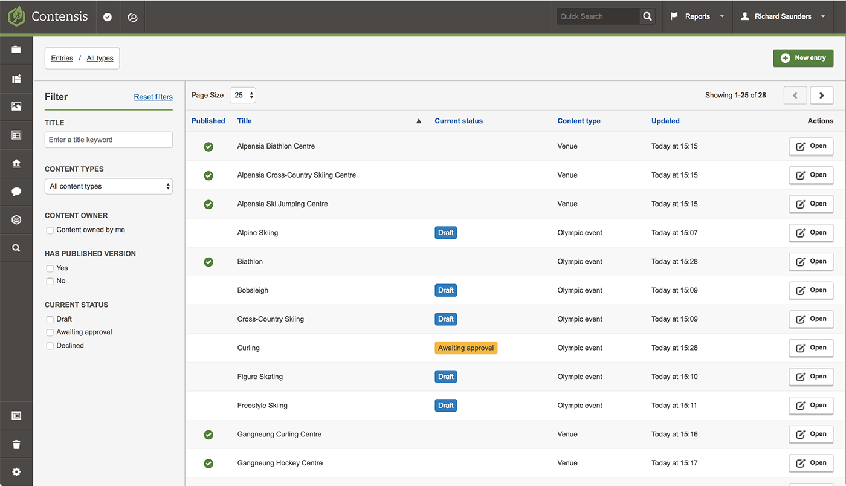Click the Draft badge on Alpine Skiing
Image resolution: width=846 pixels, height=486 pixels.
point(446,233)
